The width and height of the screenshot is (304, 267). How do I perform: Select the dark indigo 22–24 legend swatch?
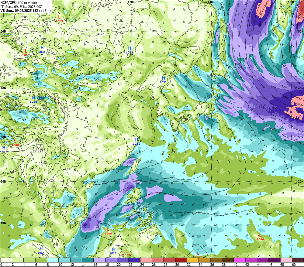pos(134,260)
